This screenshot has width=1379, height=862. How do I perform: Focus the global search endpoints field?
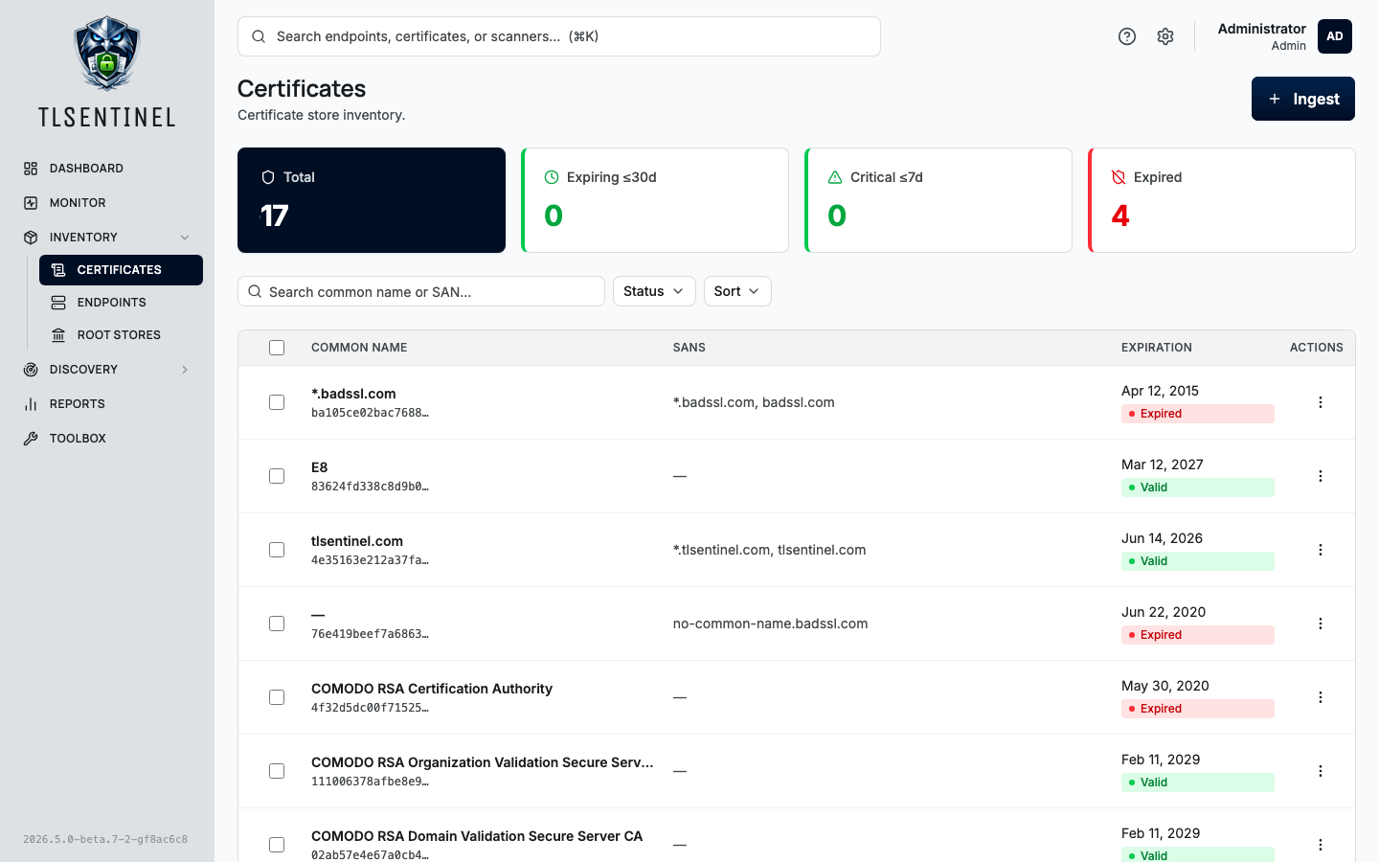559,36
